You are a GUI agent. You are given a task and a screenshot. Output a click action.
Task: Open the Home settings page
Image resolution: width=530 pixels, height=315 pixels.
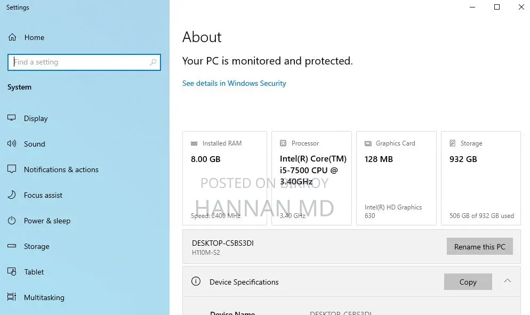click(34, 37)
